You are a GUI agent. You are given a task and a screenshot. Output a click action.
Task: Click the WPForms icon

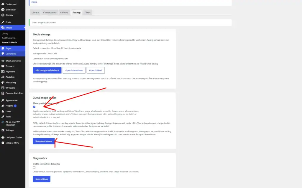[3, 88]
